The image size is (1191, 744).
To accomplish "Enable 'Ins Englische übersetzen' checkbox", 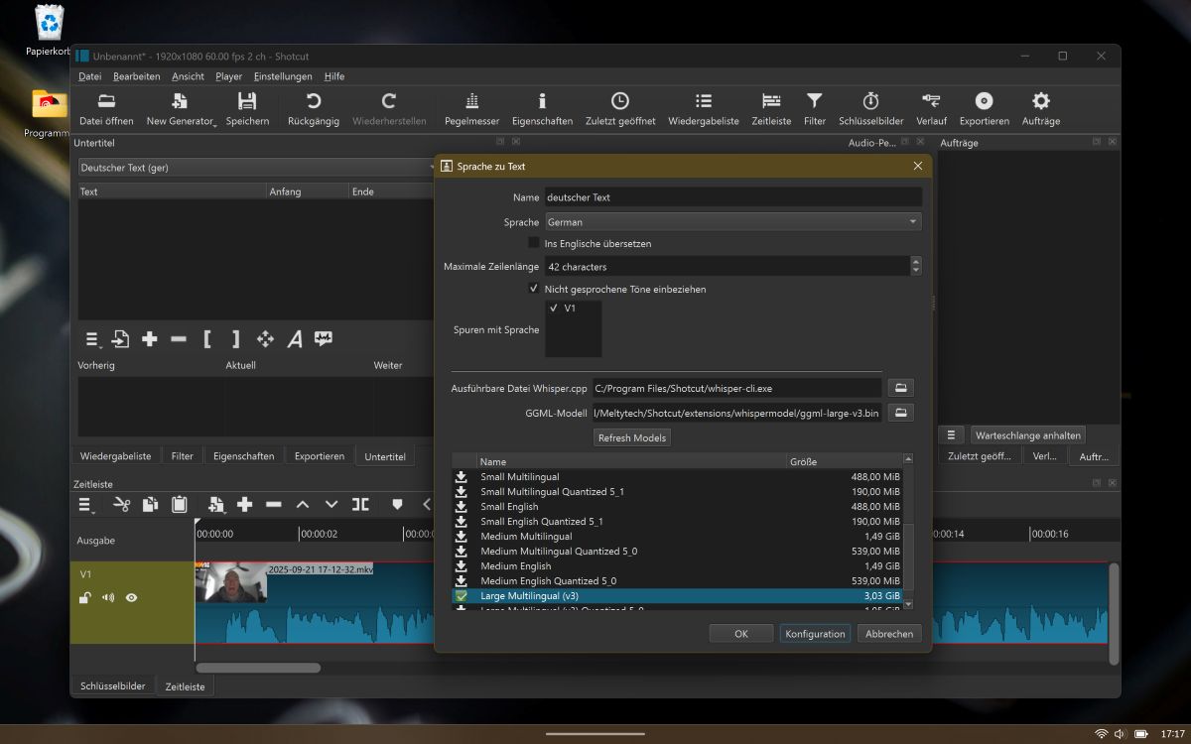I will pyautogui.click(x=534, y=243).
